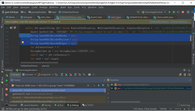Open the Project Structure icon in the top toolbar
This screenshot has width=195, height=111.
(188, 12)
